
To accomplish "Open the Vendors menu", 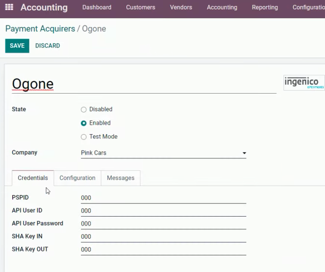I will pos(181,7).
